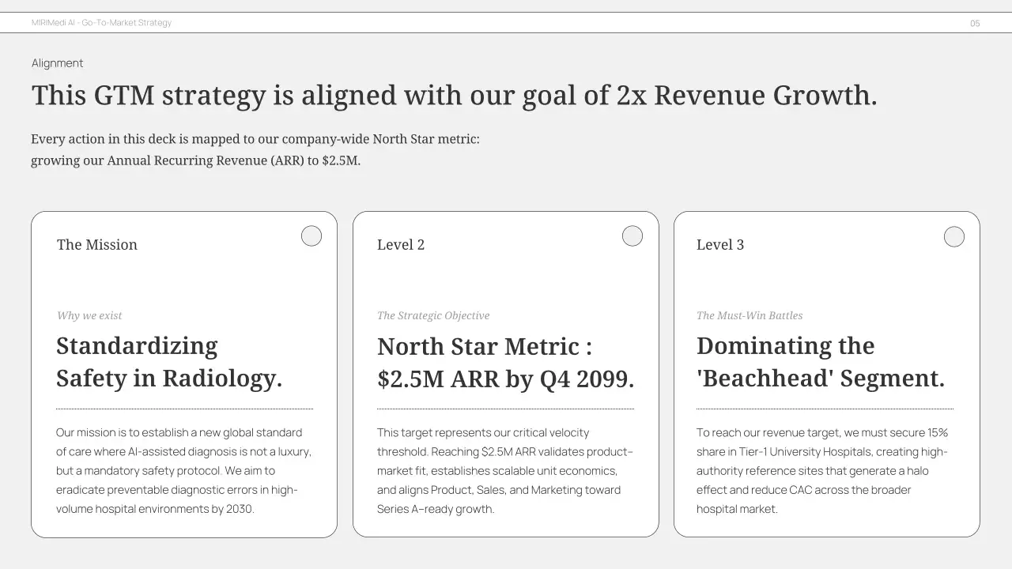Image resolution: width=1012 pixels, height=569 pixels.
Task: Click "The Must-Win Battles" caption
Action: pyautogui.click(x=750, y=316)
